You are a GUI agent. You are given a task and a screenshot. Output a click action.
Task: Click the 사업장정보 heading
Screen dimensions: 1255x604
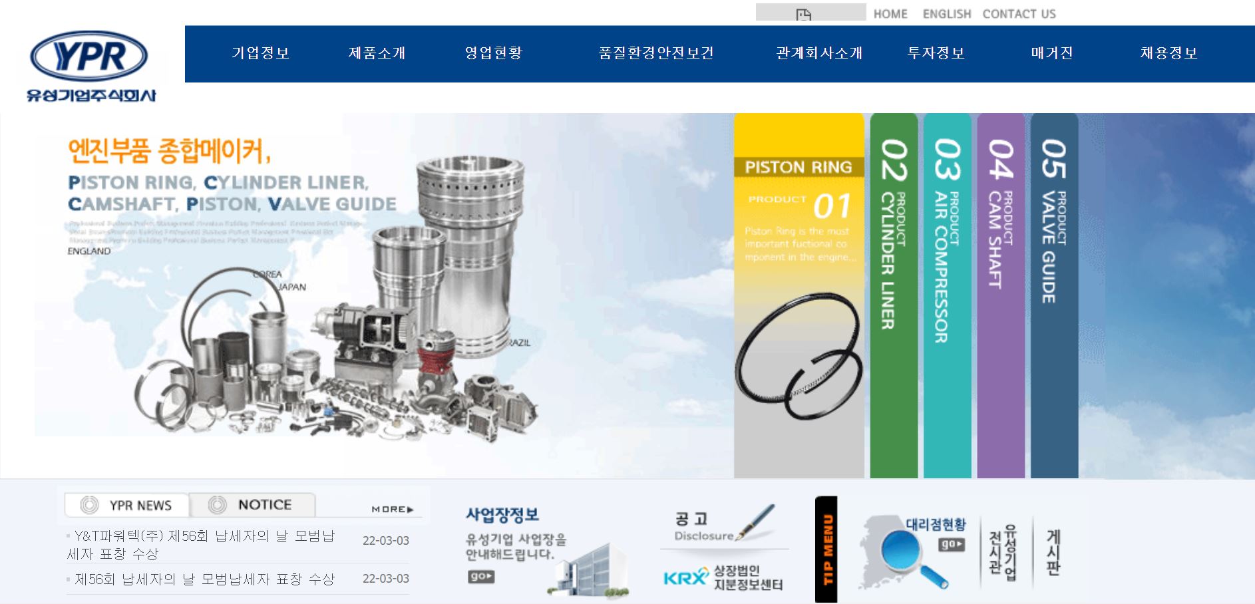(x=502, y=515)
